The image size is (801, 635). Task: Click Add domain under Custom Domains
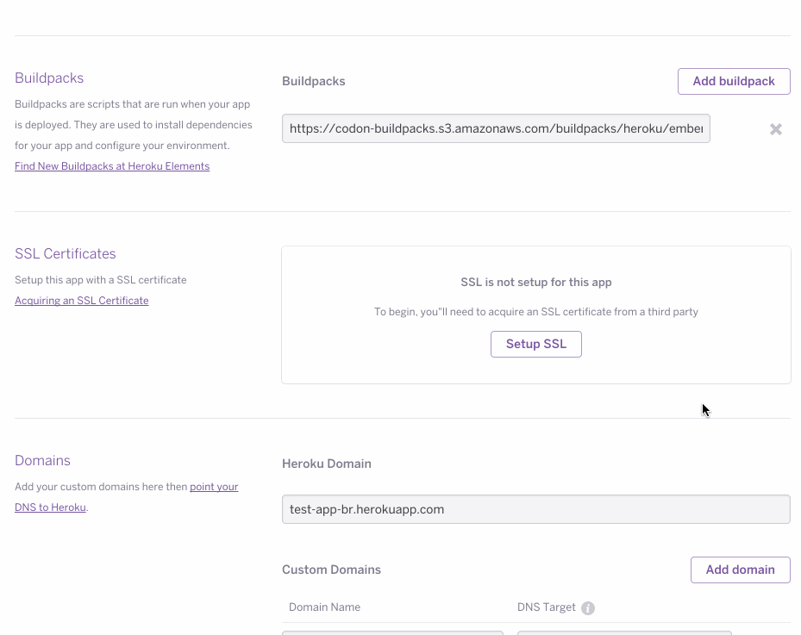pyautogui.click(x=740, y=570)
